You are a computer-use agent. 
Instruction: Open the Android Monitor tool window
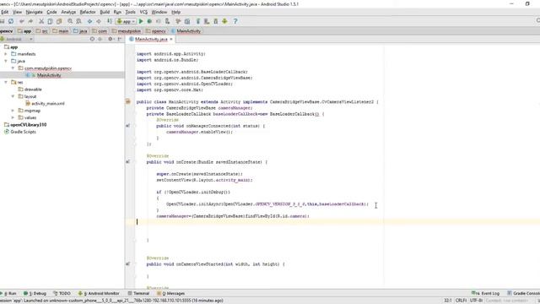click(x=99, y=293)
